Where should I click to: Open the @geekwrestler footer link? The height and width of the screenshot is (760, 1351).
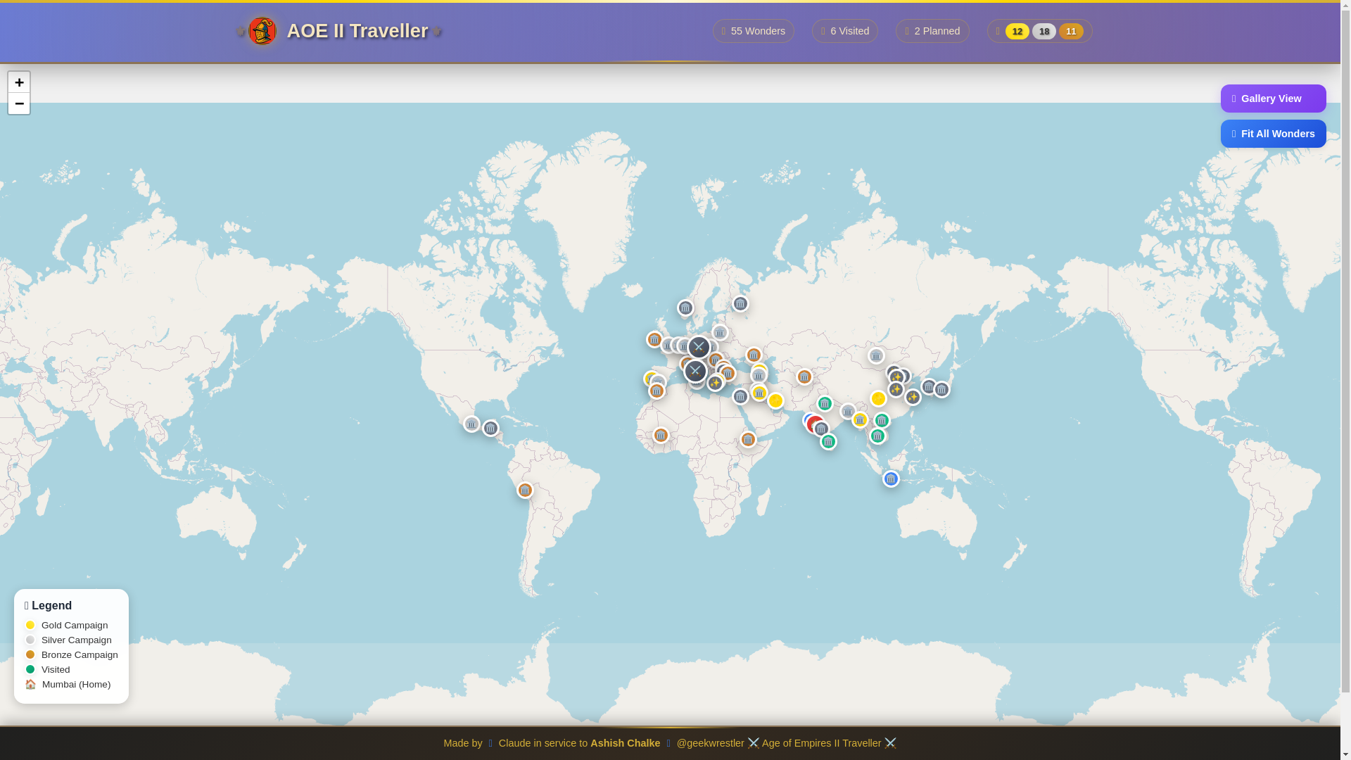[710, 743]
